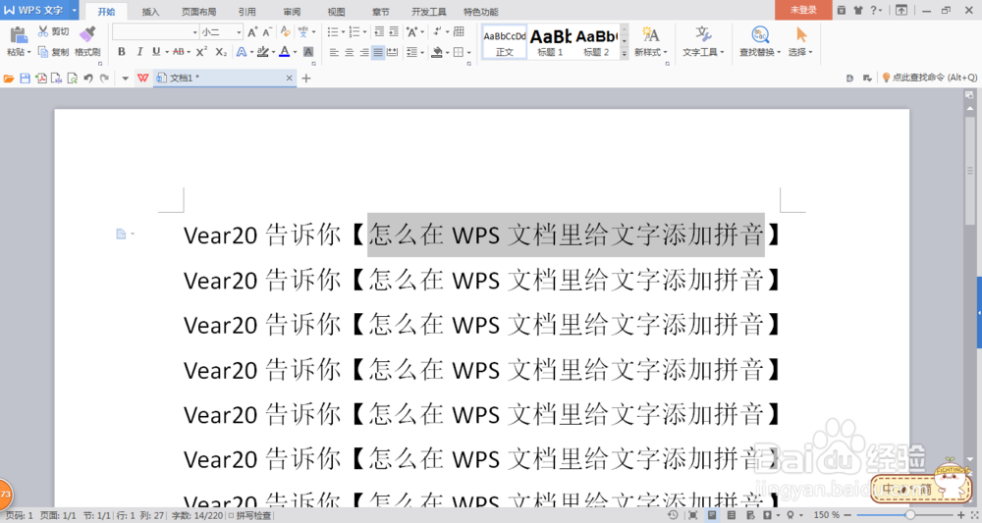Open the file with folder icon
982x523 pixels.
pyautogui.click(x=9, y=78)
